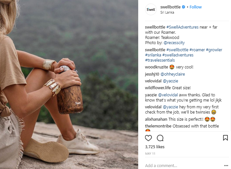Open the #travelessentials hashtag
Image resolution: width=231 pixels, height=169 pixels.
click(160, 60)
